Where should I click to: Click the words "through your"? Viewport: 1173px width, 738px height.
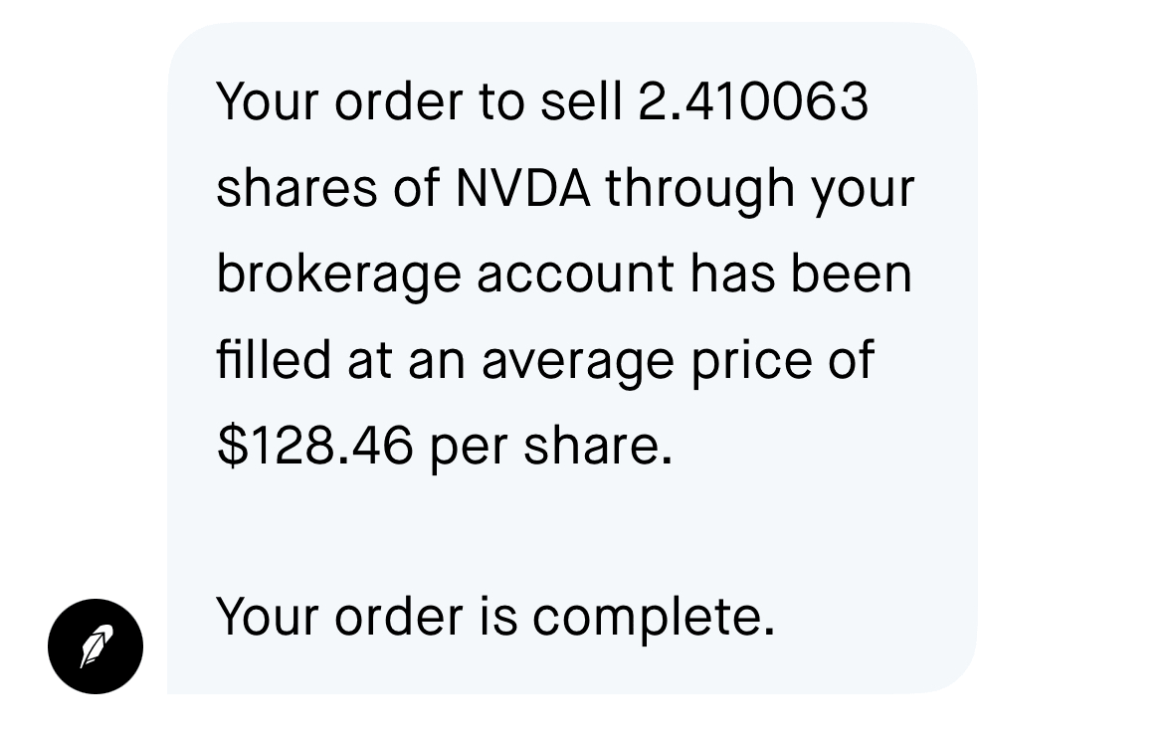coord(760,188)
